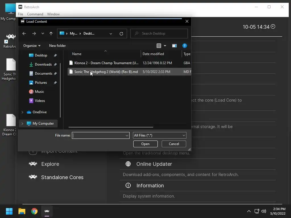Screen dimensions: 291x218
Task: Click the file list horizontal scrollbar
Action: [x=111, y=127]
